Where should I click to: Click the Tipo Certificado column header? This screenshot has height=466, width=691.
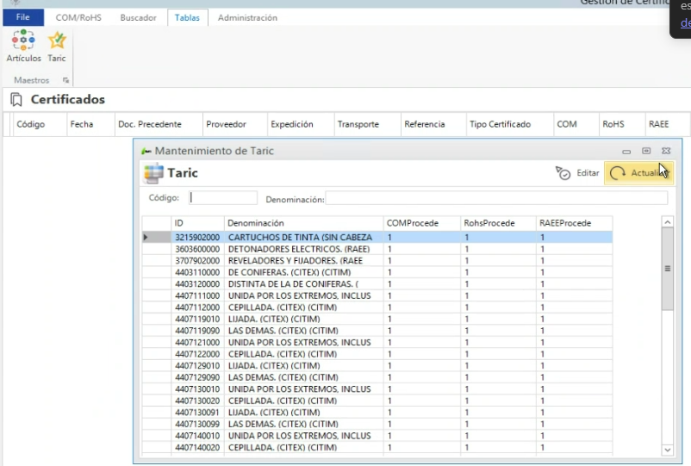(x=500, y=124)
